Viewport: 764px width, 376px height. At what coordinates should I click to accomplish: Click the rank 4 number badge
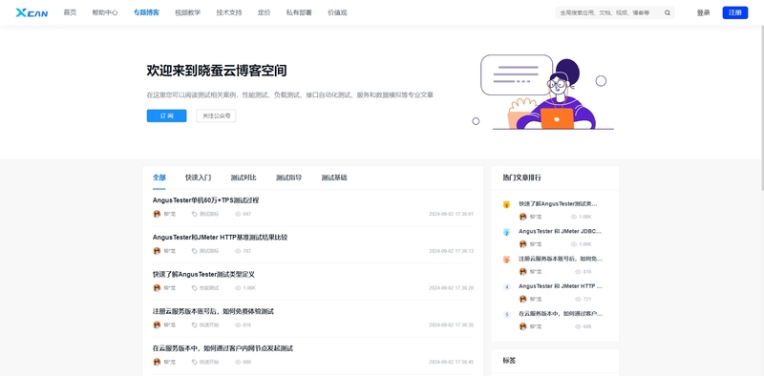(507, 287)
